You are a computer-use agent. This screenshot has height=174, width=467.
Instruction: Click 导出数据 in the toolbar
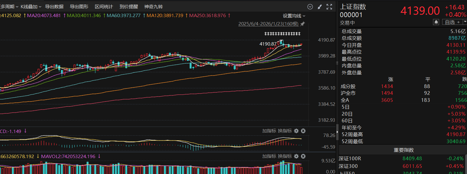[x=54, y=6]
